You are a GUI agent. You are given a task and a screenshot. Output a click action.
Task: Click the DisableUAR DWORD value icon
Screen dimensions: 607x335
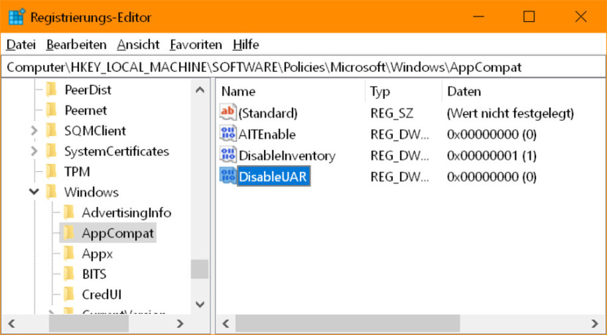(228, 176)
